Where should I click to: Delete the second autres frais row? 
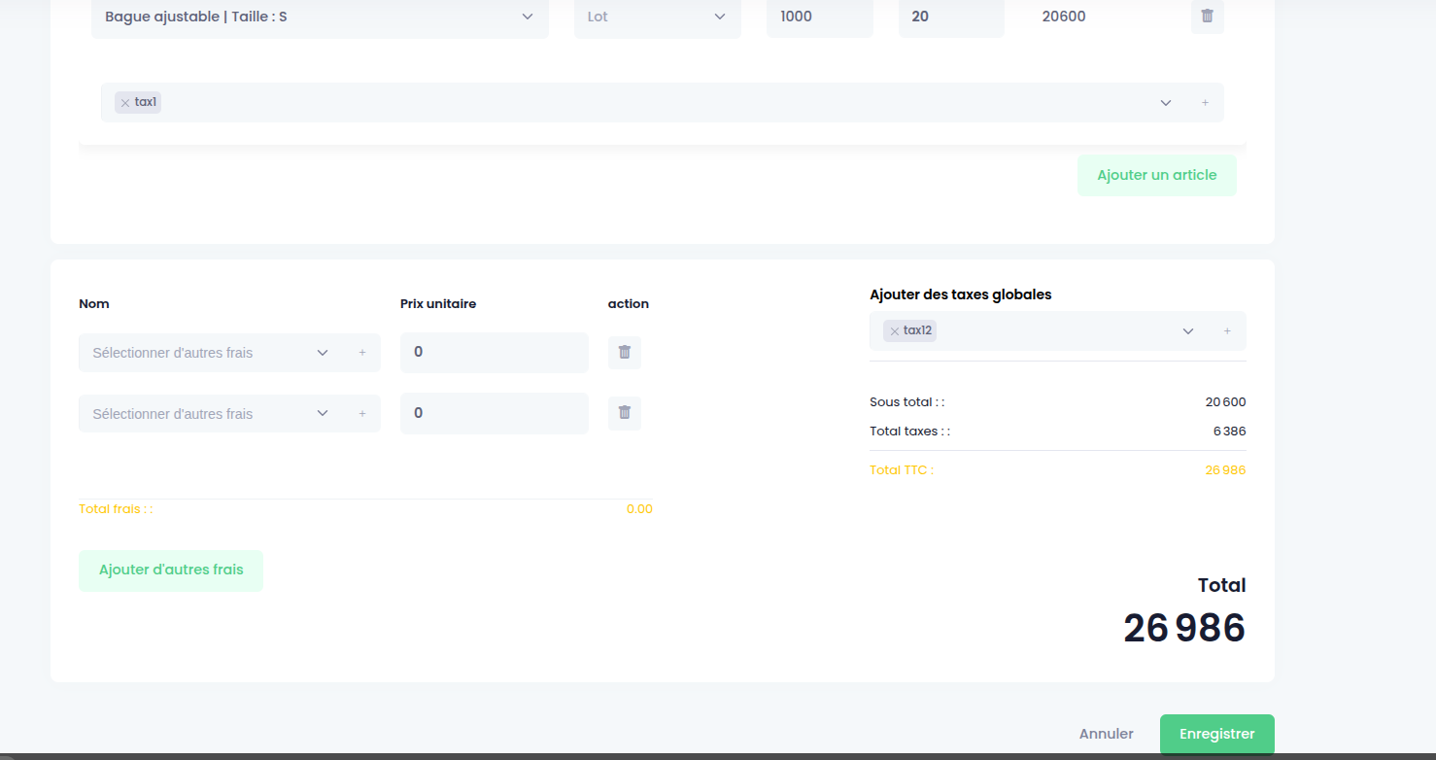625,413
